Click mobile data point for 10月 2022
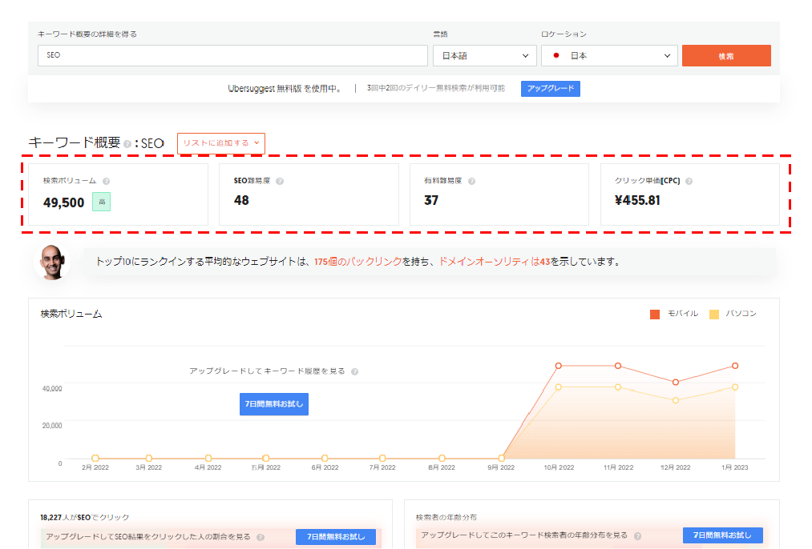This screenshot has width=812, height=549. [558, 366]
